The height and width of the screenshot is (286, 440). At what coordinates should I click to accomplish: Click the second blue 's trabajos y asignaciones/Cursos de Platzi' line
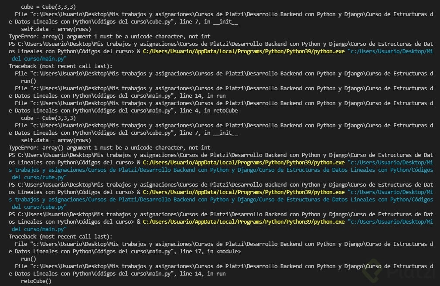[x=221, y=200]
